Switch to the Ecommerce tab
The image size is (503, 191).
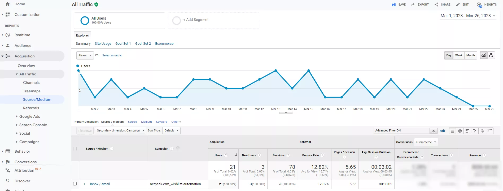click(x=164, y=43)
